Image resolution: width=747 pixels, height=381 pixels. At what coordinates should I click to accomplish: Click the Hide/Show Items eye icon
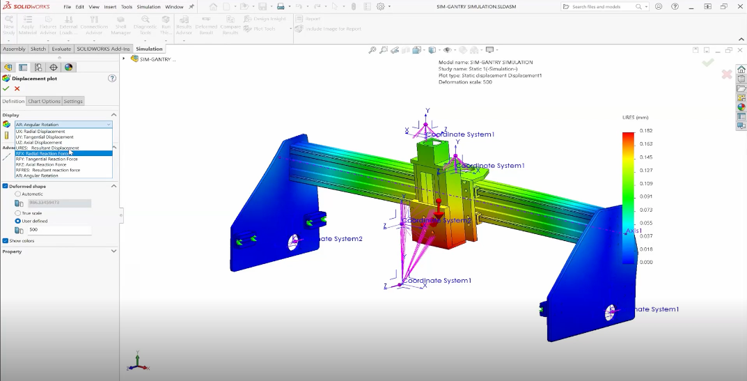(447, 50)
